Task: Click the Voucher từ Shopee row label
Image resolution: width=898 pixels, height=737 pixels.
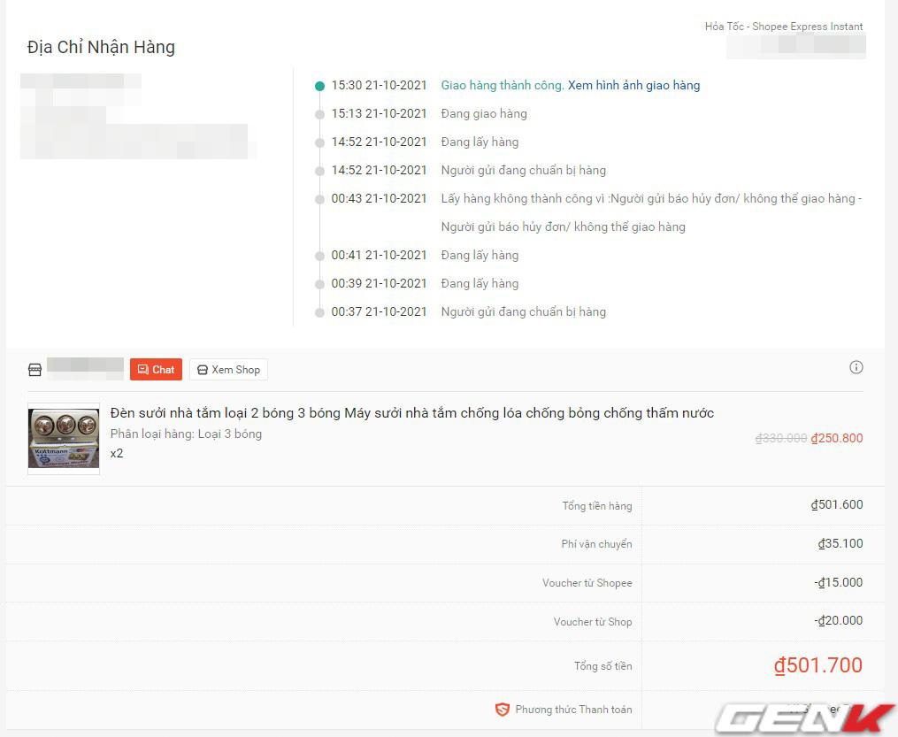Action: [x=587, y=583]
